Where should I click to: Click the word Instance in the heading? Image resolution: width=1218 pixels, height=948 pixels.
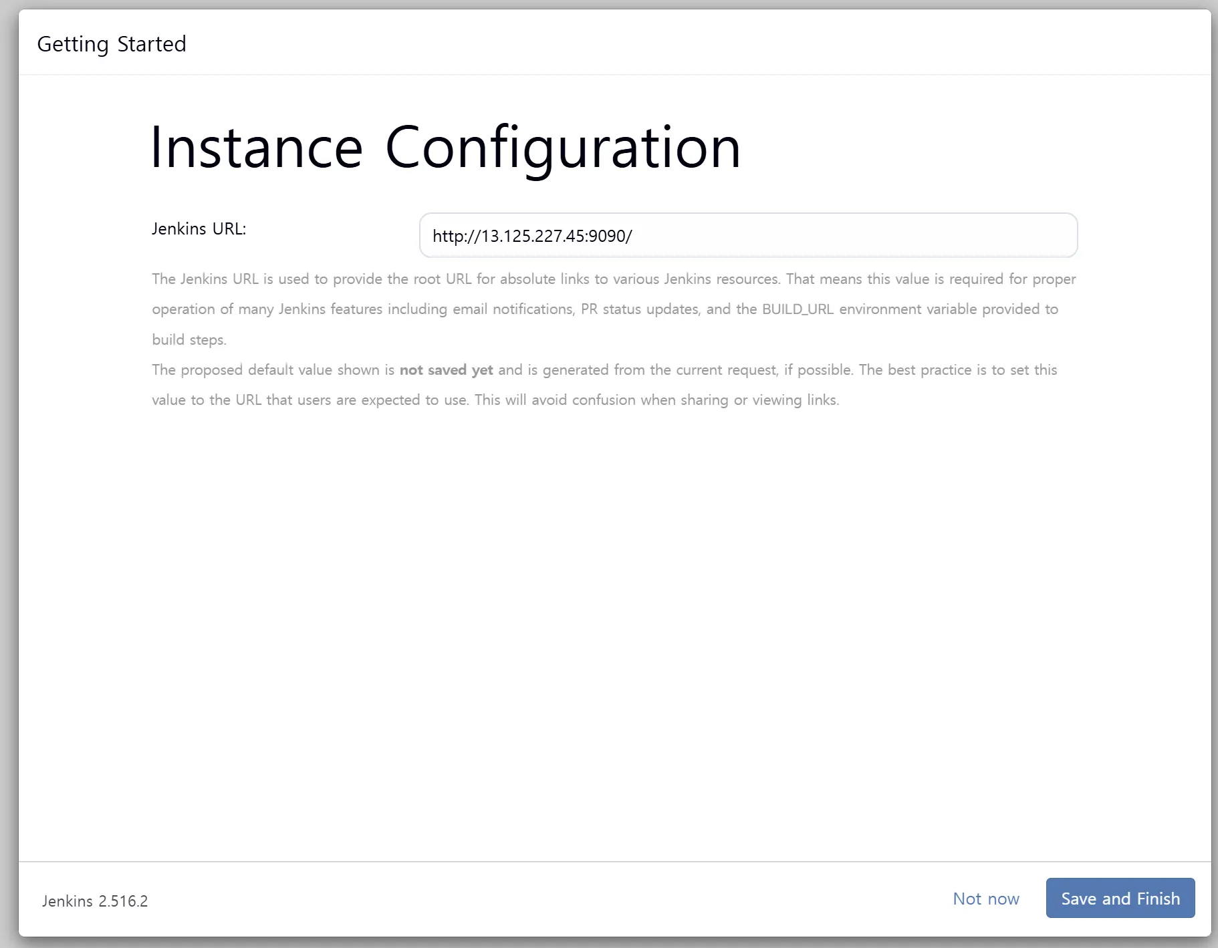(256, 148)
